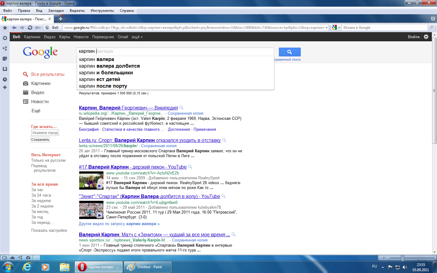Open the Справка menu

click(127, 11)
